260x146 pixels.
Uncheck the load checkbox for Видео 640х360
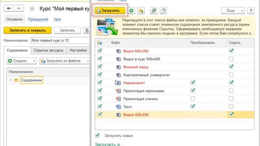pyautogui.click(x=100, y=51)
